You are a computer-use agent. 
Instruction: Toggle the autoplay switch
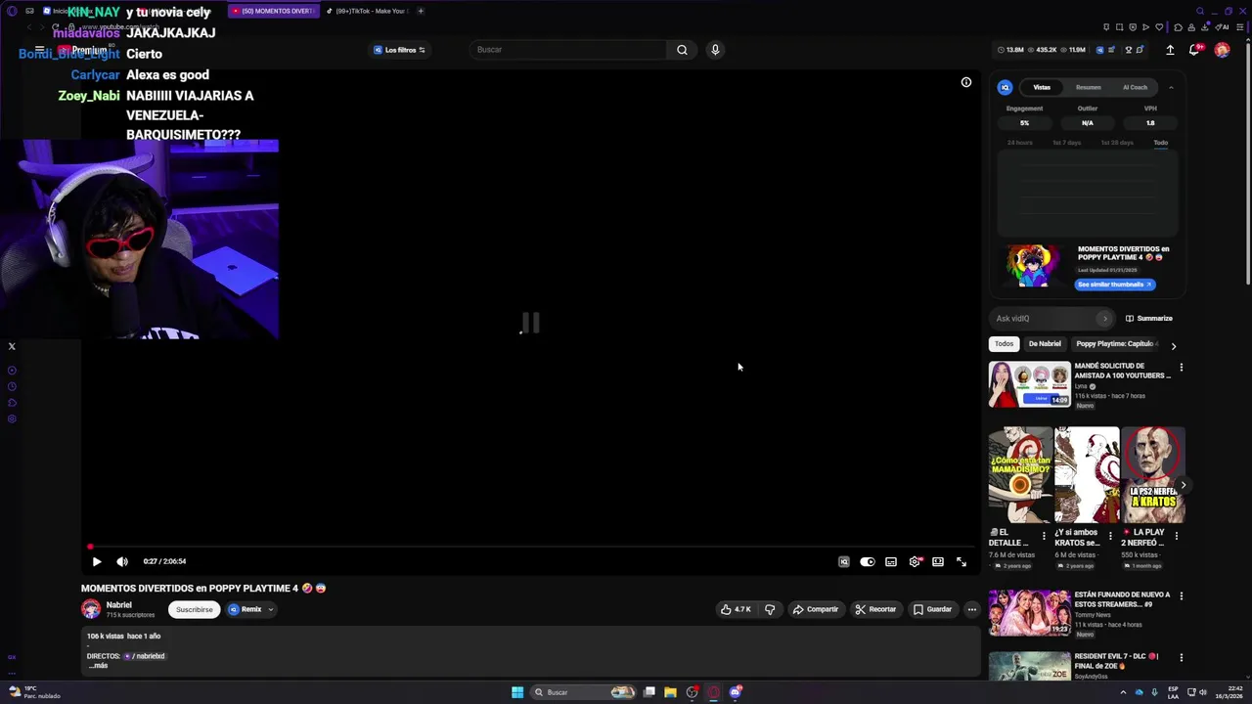click(x=868, y=561)
